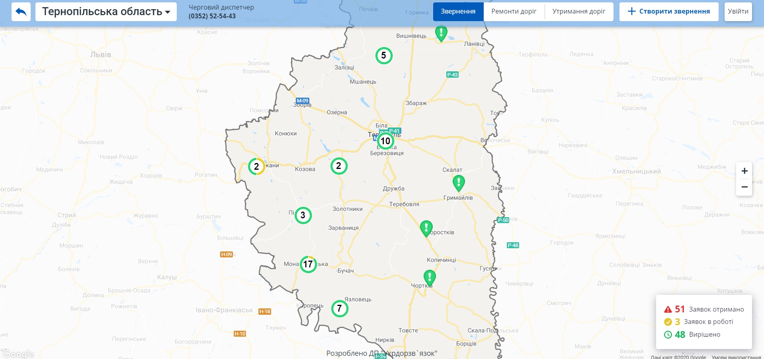Click the Увійти login button
764x359 pixels.
(x=738, y=12)
